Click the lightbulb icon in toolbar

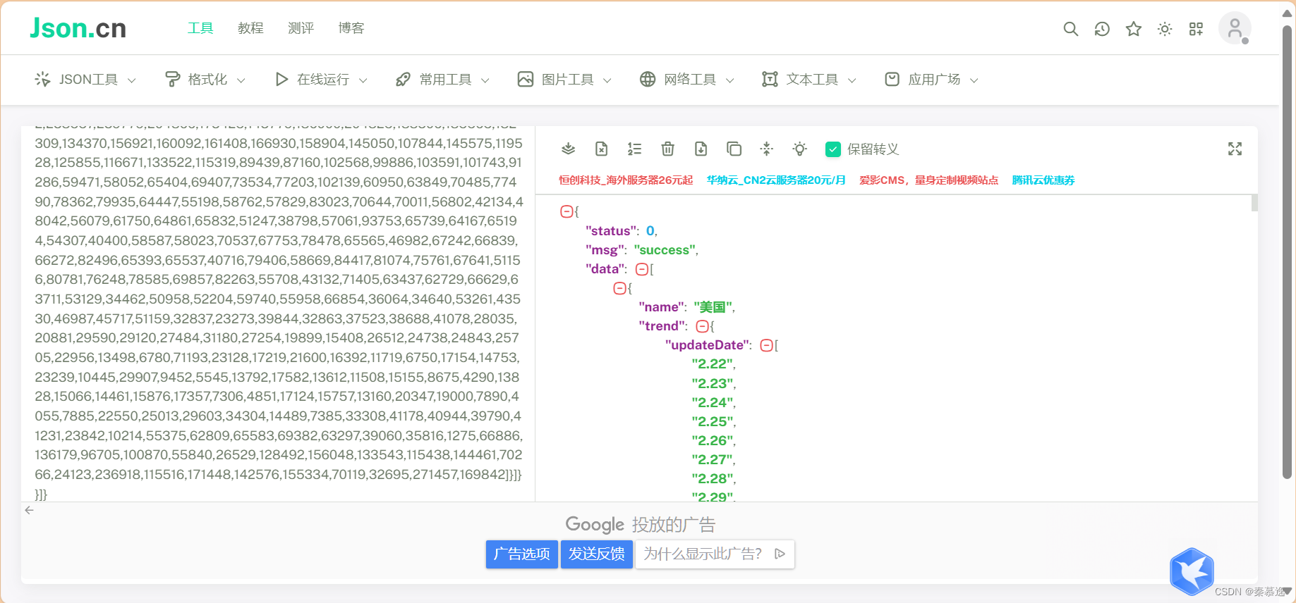click(x=799, y=149)
